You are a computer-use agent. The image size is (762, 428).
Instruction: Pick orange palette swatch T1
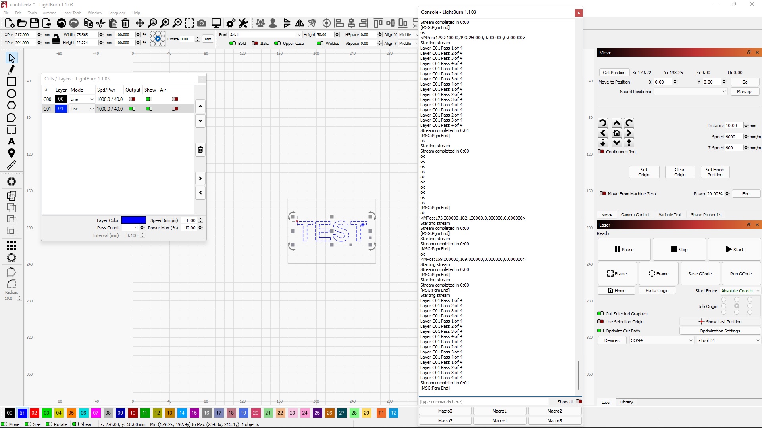(381, 413)
